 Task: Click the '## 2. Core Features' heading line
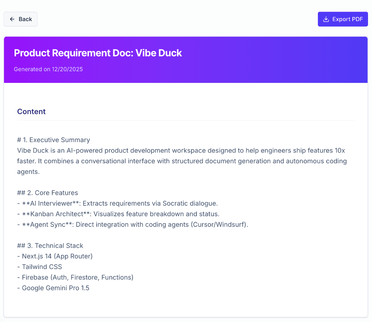click(48, 193)
